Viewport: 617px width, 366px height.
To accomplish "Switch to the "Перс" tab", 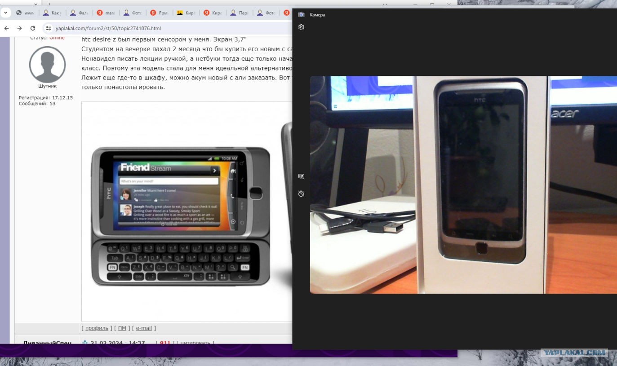I will pyautogui.click(x=240, y=13).
